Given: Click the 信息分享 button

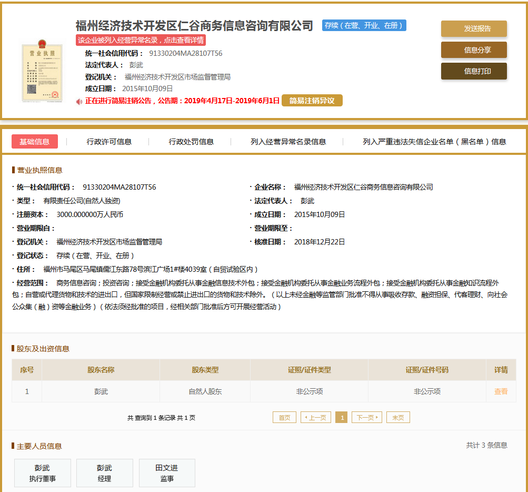Looking at the screenshot, I should pyautogui.click(x=474, y=50).
